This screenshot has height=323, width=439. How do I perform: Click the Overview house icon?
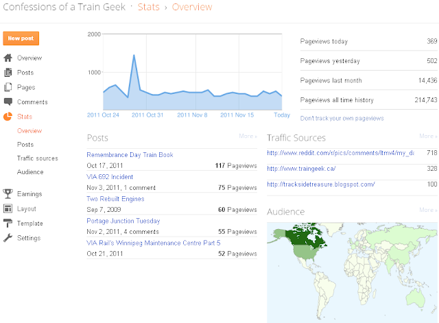tap(8, 58)
